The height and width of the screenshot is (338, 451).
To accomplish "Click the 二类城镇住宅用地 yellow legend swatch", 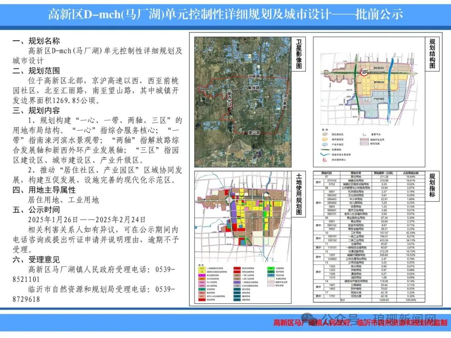I will click(202, 267).
